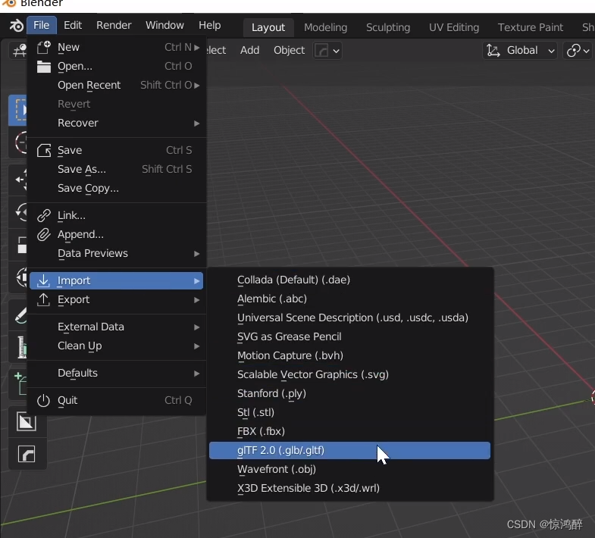Choose Save Copy... entry
595x538 pixels.
point(117,189)
